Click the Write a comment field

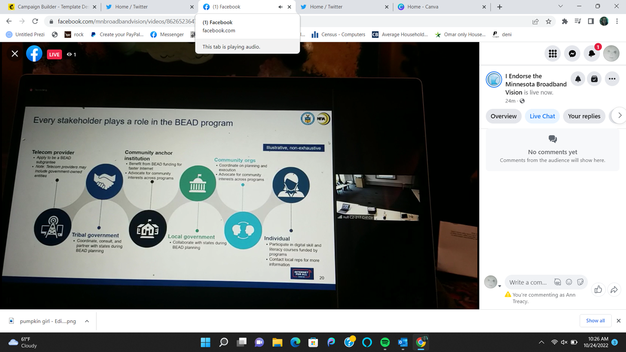(528, 282)
